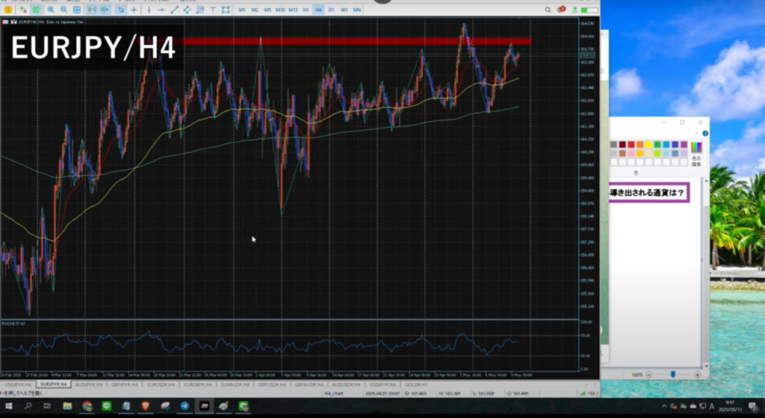Open Google Chrome from the taskbar
The width and height of the screenshot is (765, 418).
(x=87, y=406)
